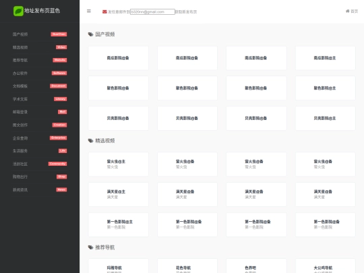Image resolution: width=364 pixels, height=273 pixels.
Task: Click the tag icon beside 精选视频 heading
Action: pos(90,141)
